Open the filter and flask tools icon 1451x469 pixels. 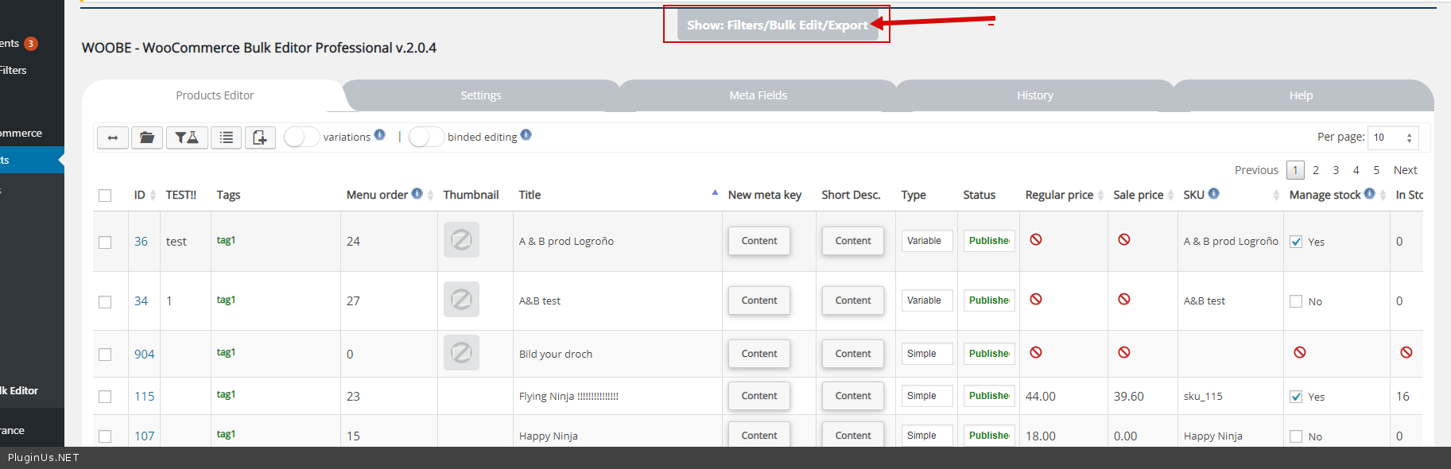click(x=187, y=138)
